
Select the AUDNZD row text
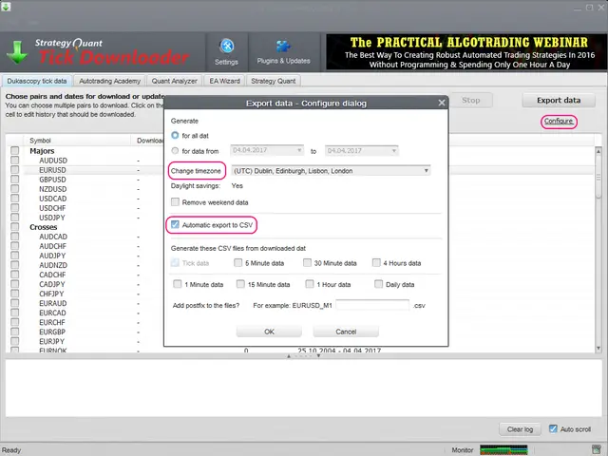tap(53, 265)
